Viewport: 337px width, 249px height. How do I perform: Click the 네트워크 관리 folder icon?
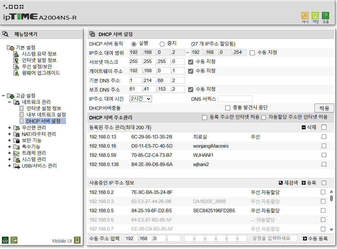pos(16,102)
